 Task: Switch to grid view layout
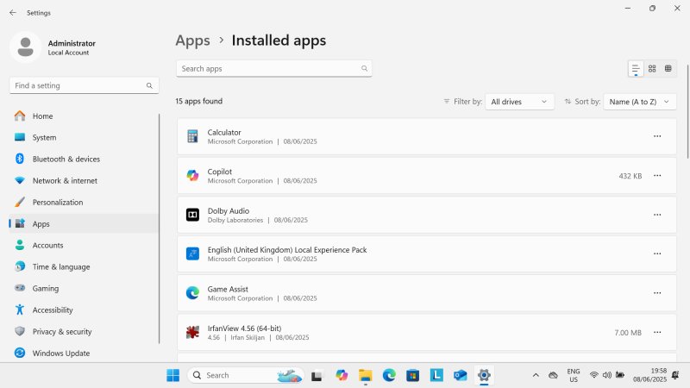click(x=652, y=68)
